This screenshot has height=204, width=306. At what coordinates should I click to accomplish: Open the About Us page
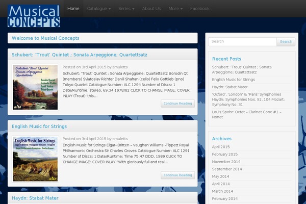(x=151, y=9)
